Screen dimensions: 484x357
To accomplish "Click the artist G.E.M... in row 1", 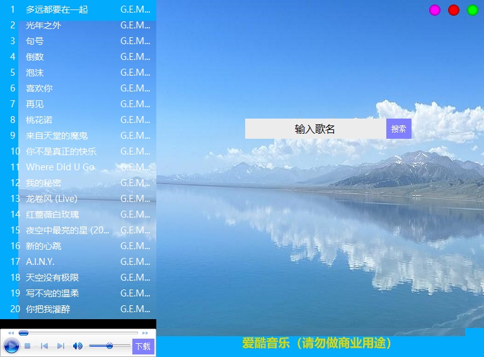I will pyautogui.click(x=135, y=9).
